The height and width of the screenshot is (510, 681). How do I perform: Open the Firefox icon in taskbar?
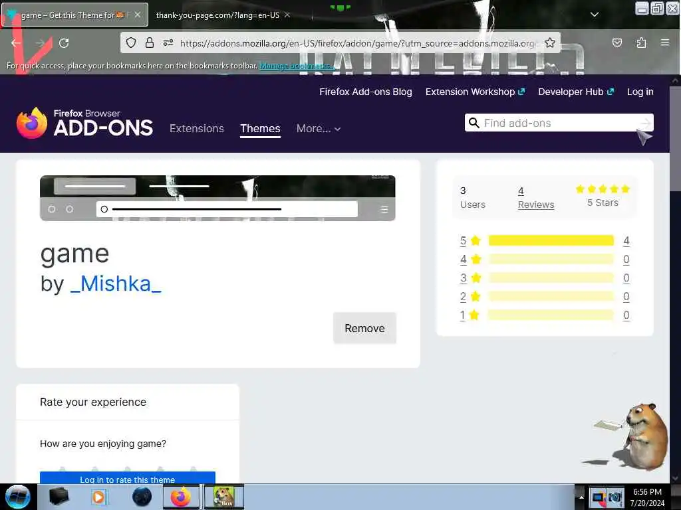point(181,497)
